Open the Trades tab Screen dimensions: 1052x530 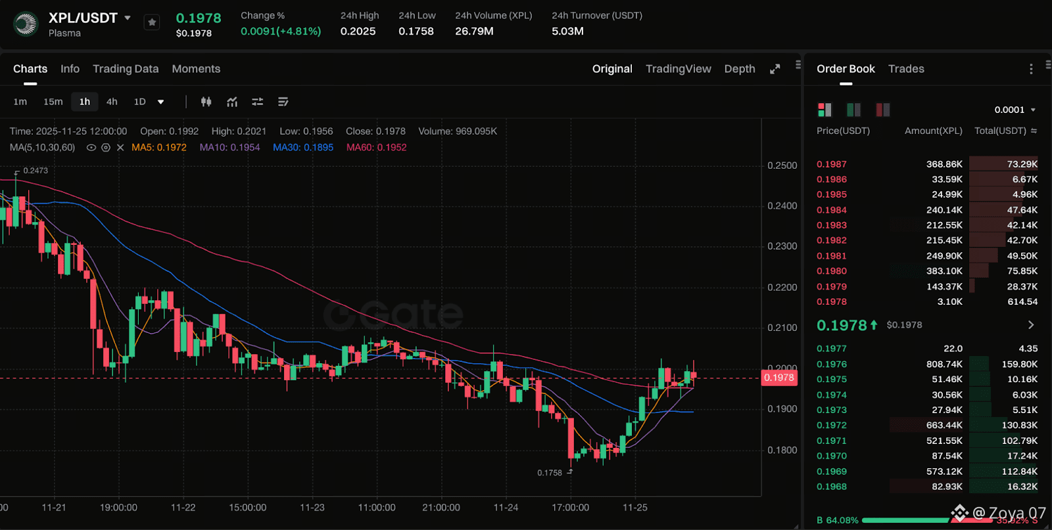tap(906, 69)
